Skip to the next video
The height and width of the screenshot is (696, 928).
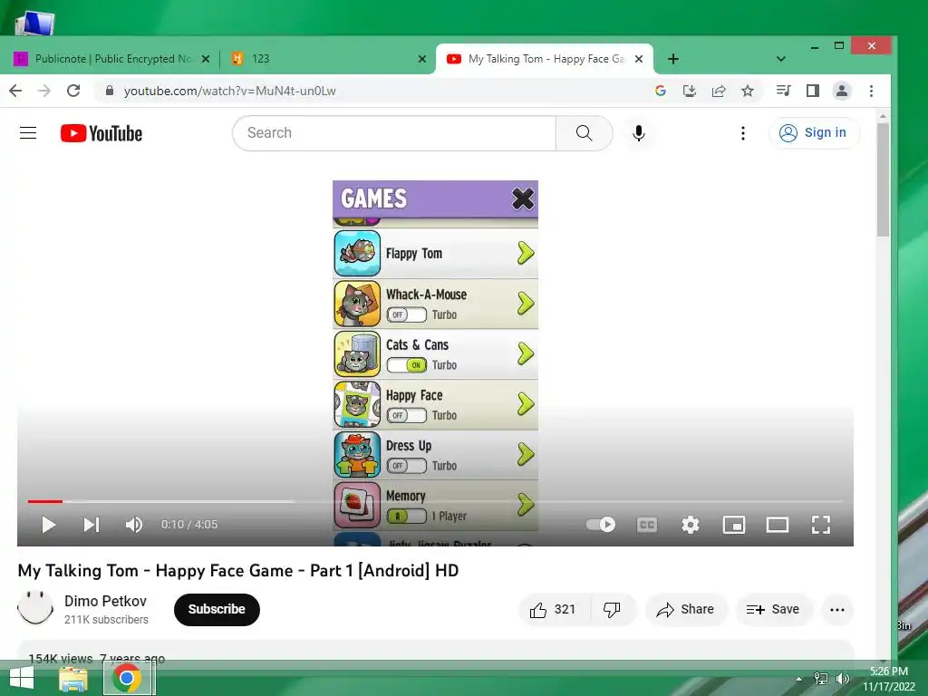pyautogui.click(x=92, y=525)
